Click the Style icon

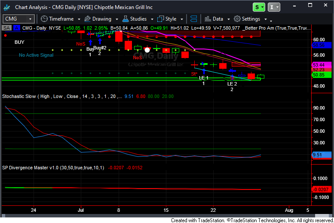pyautogui.click(x=160, y=19)
